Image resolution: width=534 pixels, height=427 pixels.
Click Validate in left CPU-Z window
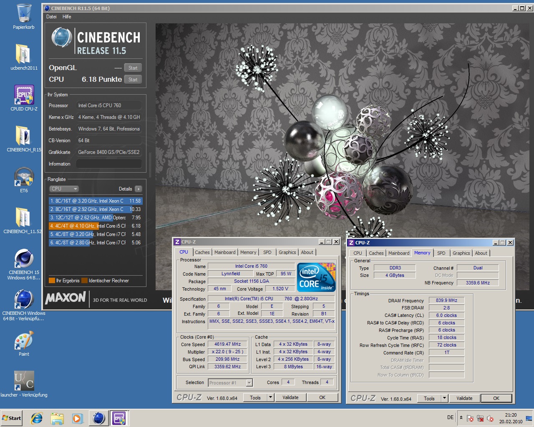pos(290,398)
